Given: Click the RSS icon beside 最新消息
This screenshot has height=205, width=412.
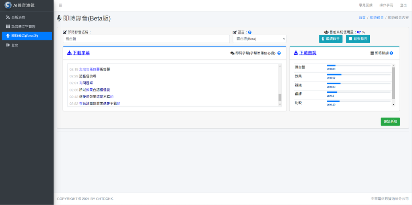Looking at the screenshot, I should 8,17.
